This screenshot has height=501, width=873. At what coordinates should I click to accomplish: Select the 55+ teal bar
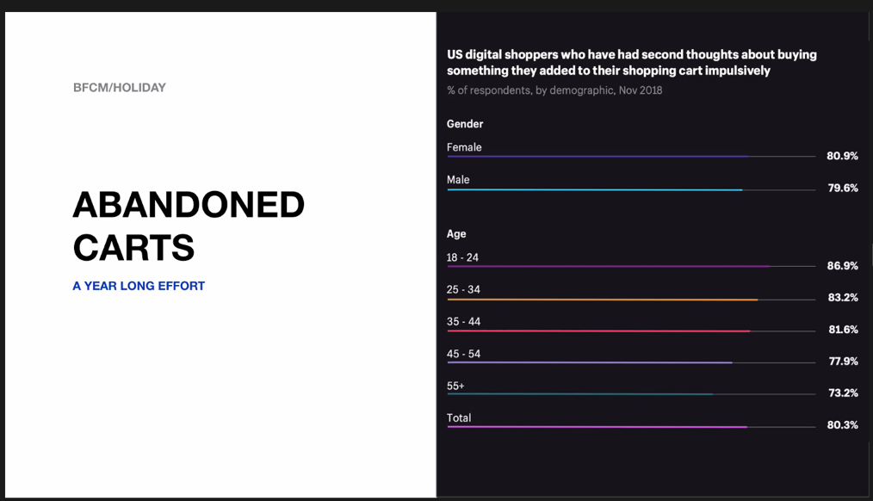click(x=580, y=394)
